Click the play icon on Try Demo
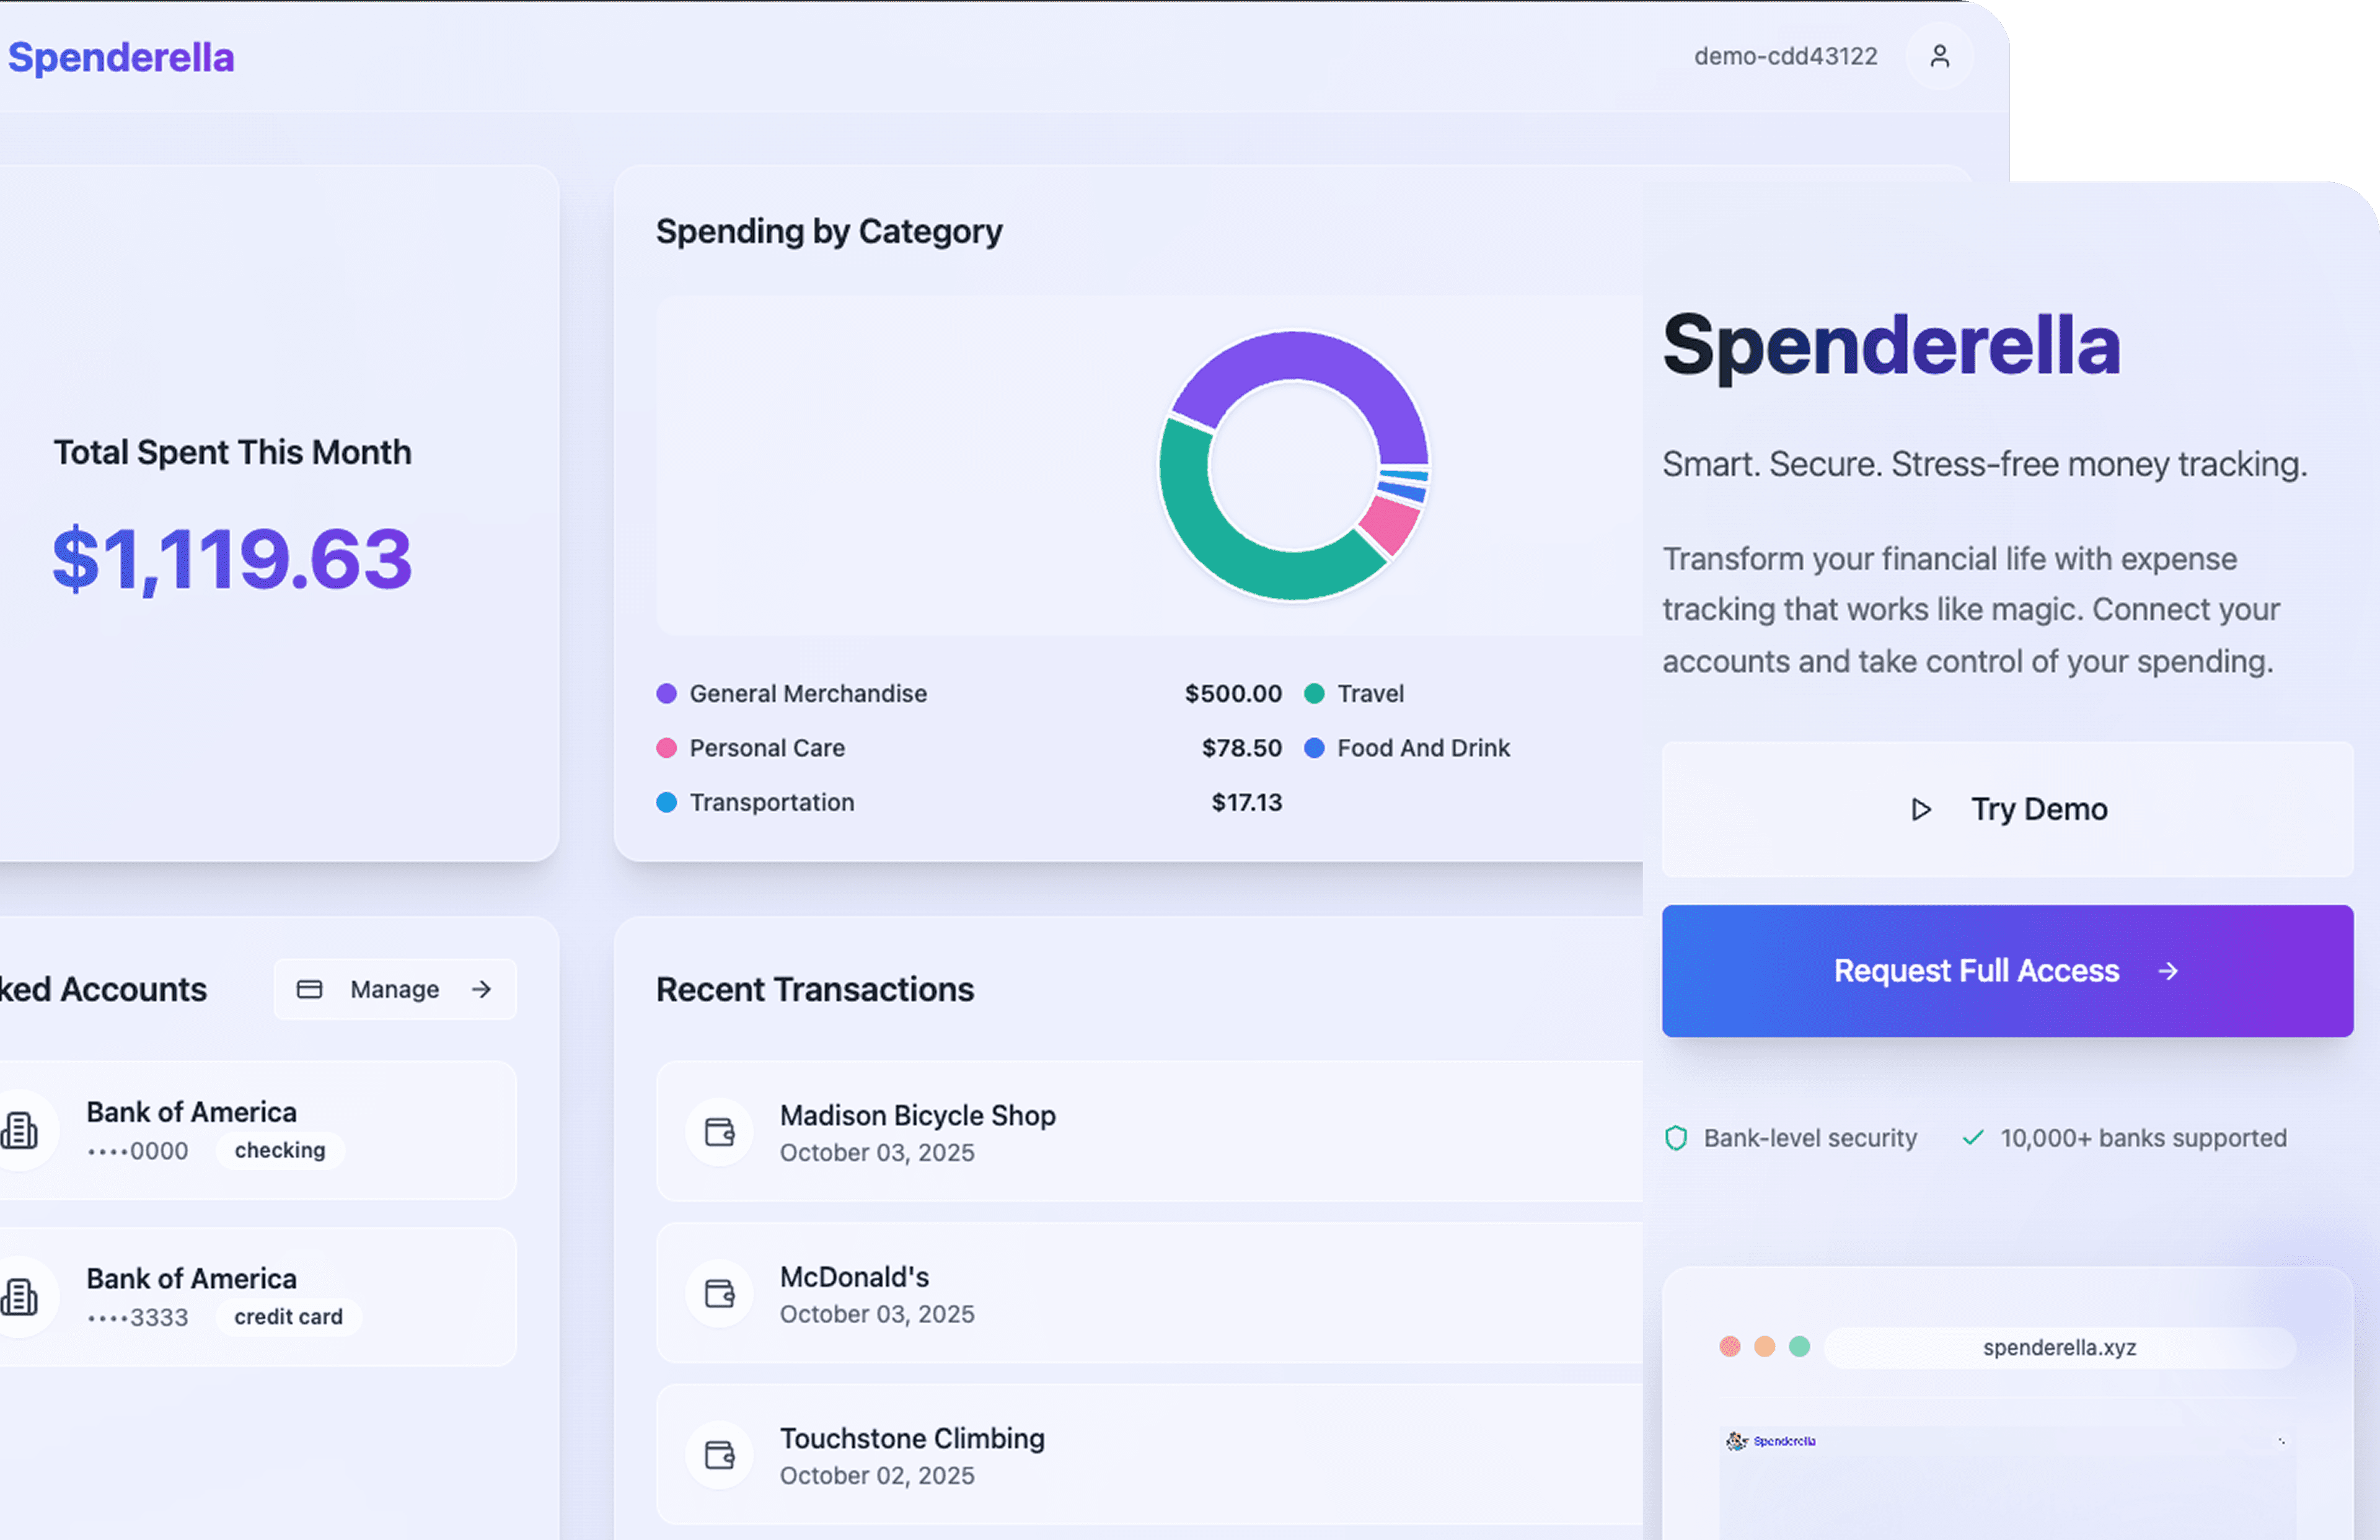This screenshot has width=2380, height=1540. [1921, 809]
